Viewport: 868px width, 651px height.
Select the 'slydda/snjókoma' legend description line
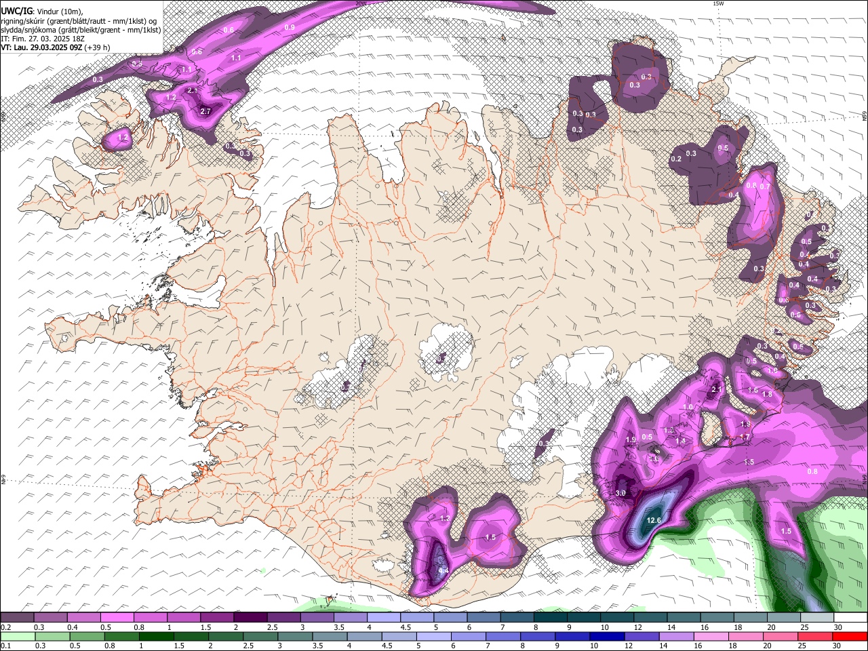click(81, 30)
